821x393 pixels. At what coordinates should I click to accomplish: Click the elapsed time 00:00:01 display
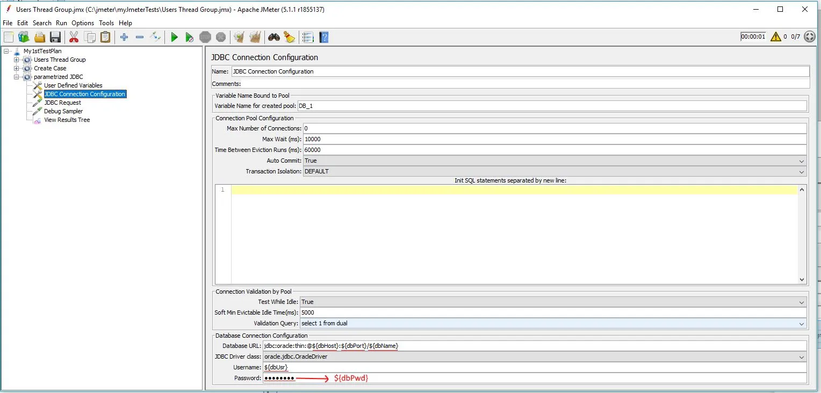click(x=753, y=37)
